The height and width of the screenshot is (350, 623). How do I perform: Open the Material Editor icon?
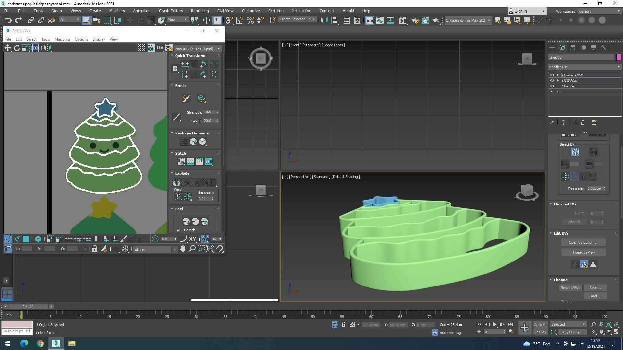coord(402,20)
